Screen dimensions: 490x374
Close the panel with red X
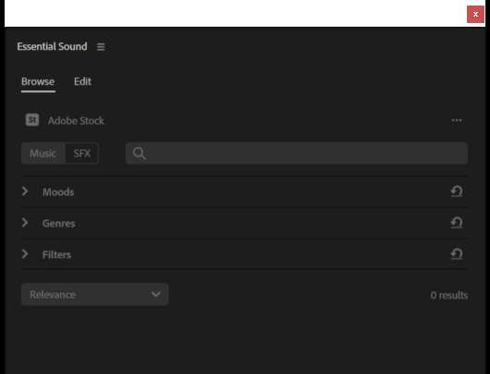tap(475, 15)
